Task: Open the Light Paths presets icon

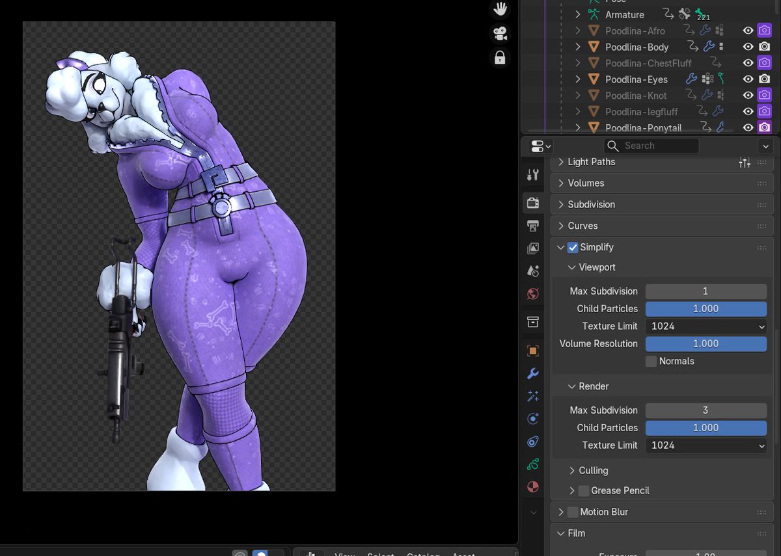Action: [745, 163]
